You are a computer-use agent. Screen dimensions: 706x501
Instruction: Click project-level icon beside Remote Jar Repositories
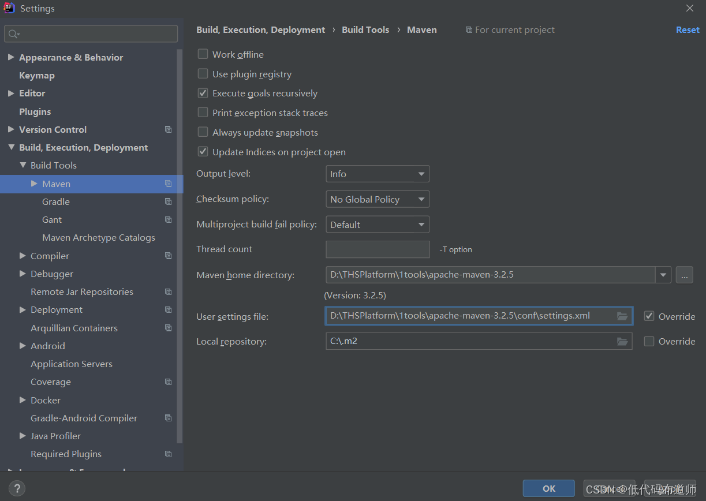[x=168, y=291]
